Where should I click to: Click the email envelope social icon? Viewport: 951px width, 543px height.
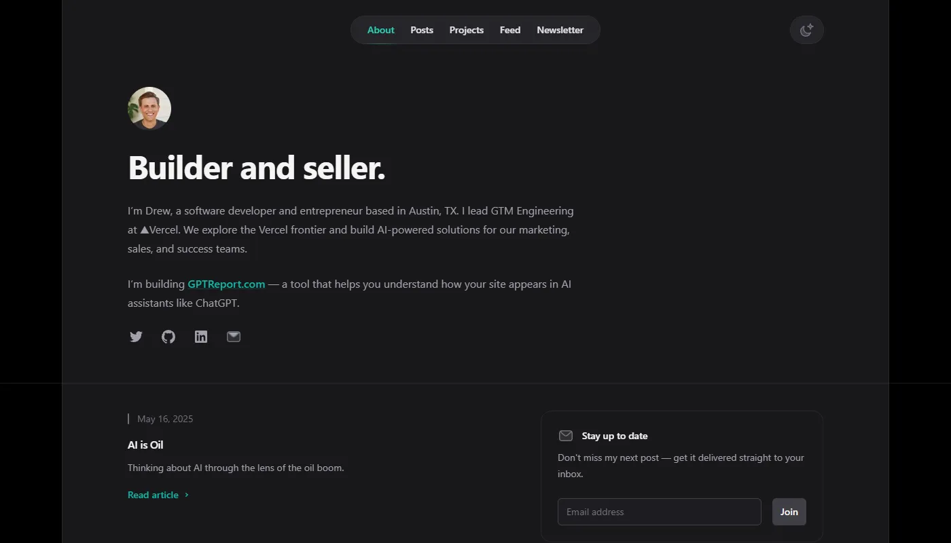point(234,337)
